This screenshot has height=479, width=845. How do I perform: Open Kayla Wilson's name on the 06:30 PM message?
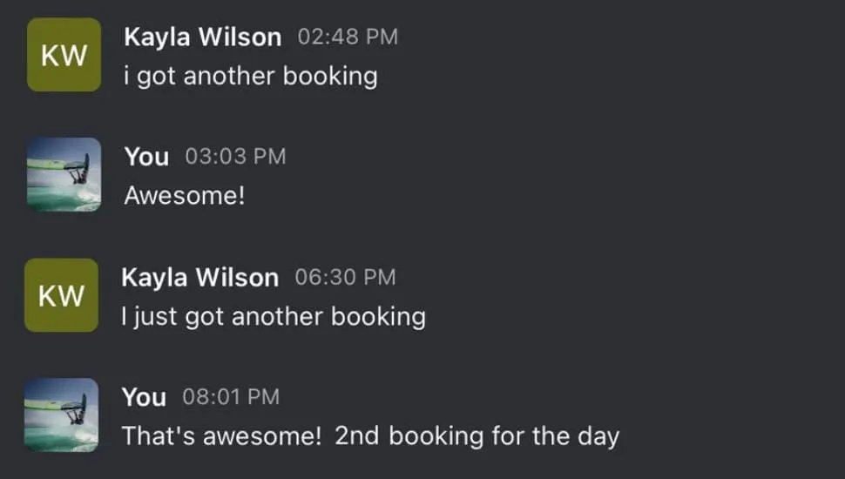click(200, 278)
